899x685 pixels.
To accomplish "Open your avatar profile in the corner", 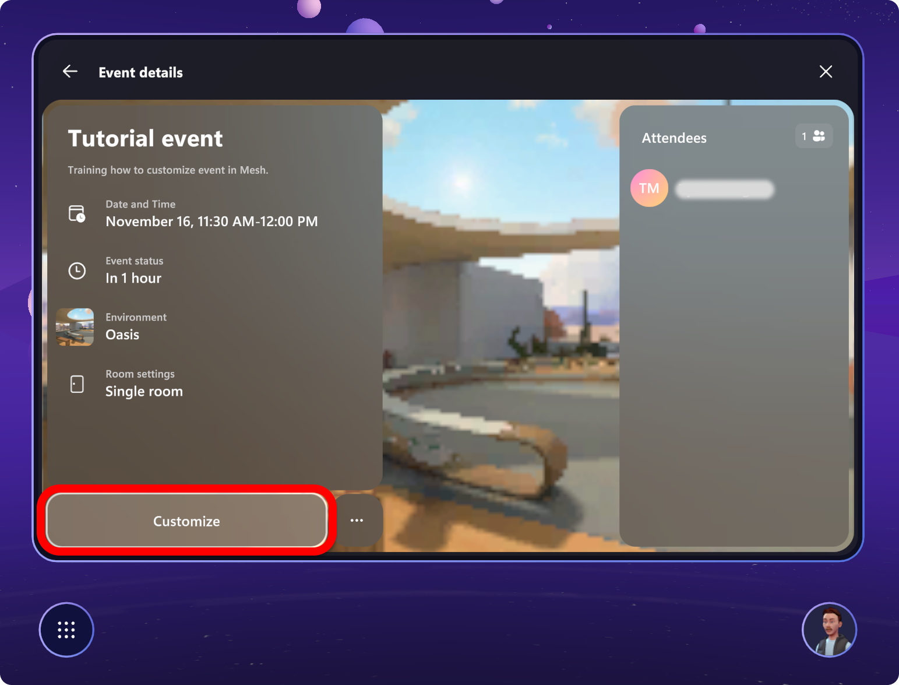I will click(829, 630).
